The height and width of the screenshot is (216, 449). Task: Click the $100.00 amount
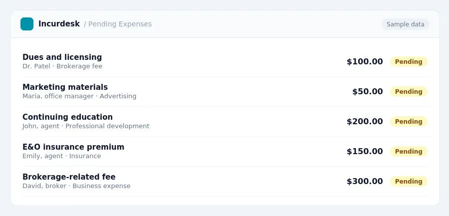(365, 61)
